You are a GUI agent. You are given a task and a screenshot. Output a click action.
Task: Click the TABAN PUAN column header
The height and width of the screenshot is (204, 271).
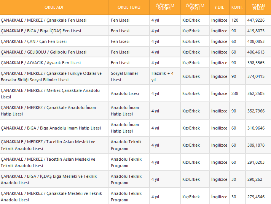[x=258, y=7]
